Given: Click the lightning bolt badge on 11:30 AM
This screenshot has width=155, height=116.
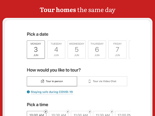Looking at the screenshot, I should (x=112, y=111).
